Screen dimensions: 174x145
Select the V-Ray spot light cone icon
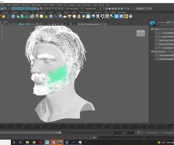pos(79,16)
